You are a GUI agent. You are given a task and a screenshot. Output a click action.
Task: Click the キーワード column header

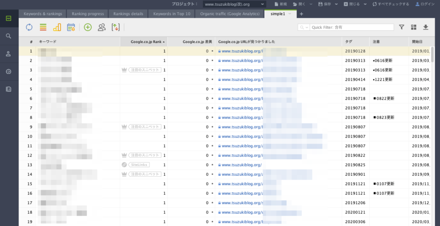coord(78,42)
